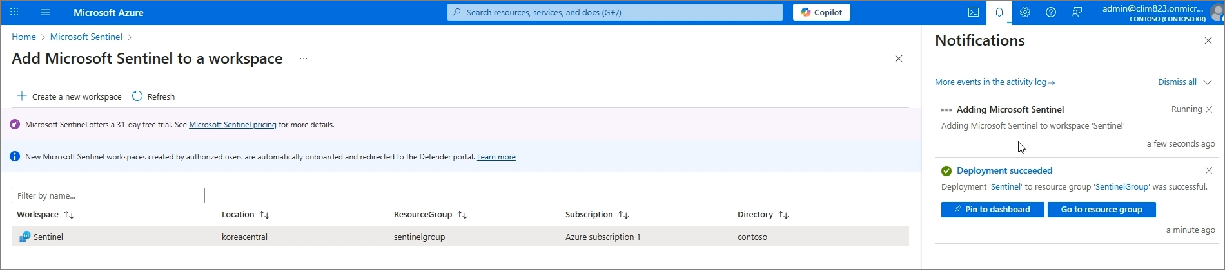Focus the global search resources box
This screenshot has height=270, width=1225.
615,12
